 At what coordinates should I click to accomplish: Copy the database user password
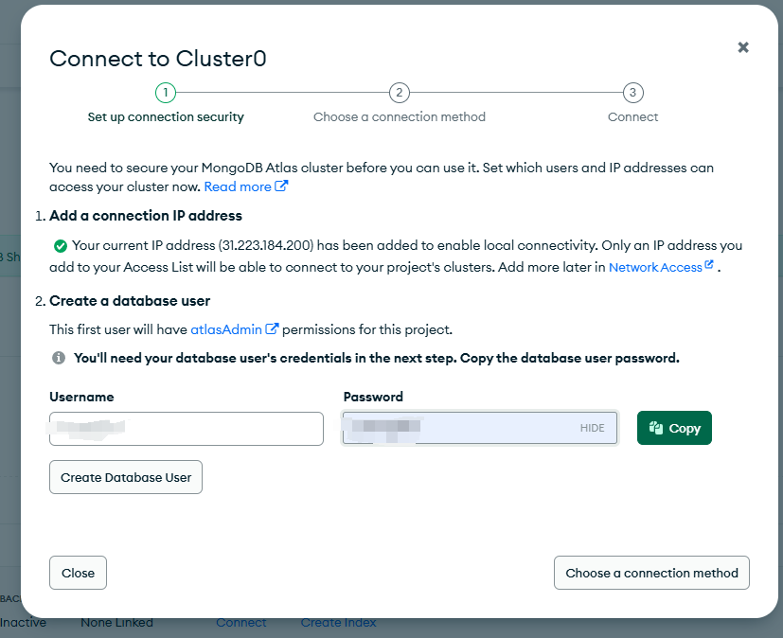tap(674, 428)
